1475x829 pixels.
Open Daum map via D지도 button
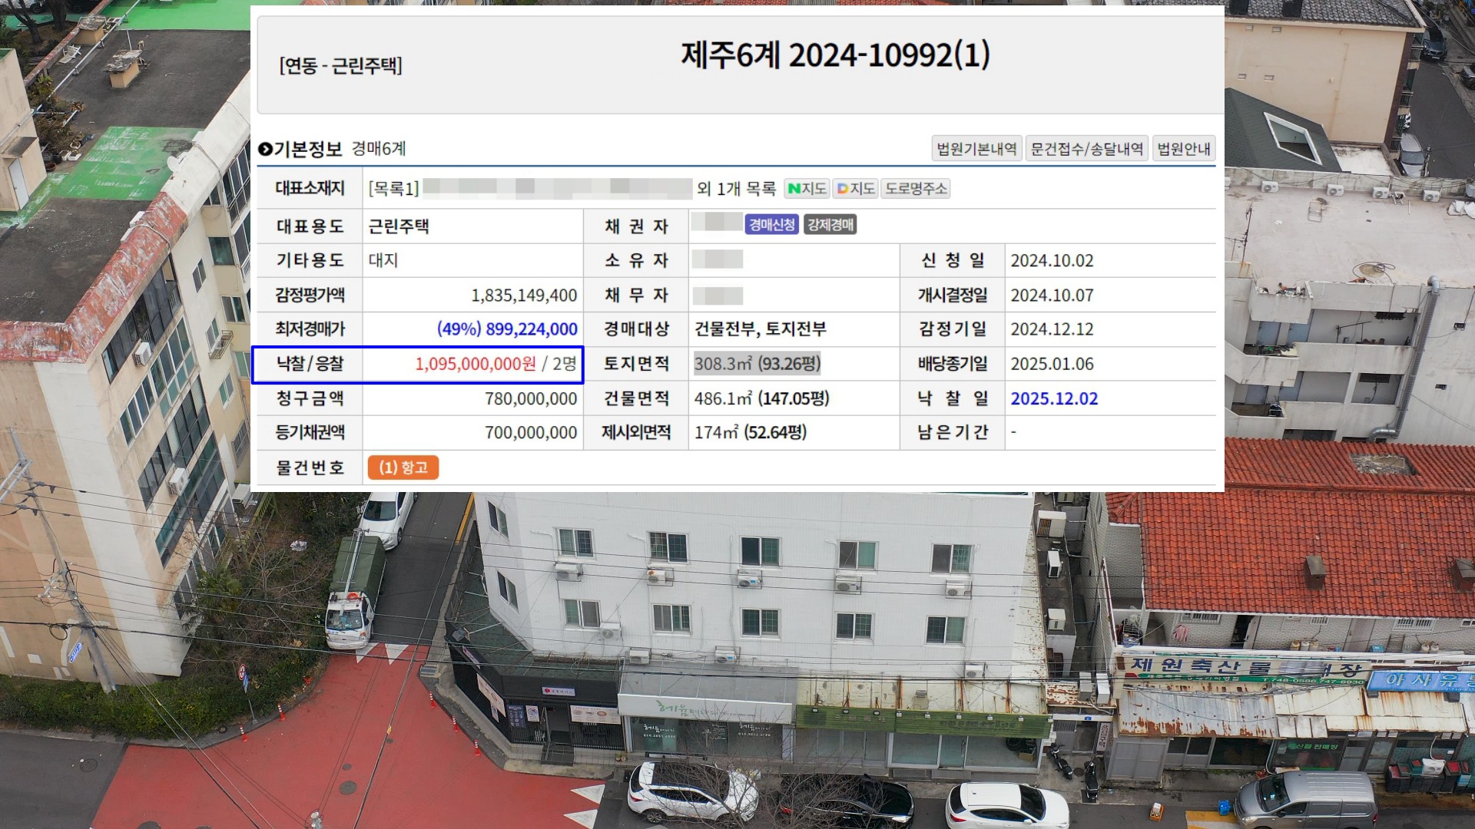855,189
